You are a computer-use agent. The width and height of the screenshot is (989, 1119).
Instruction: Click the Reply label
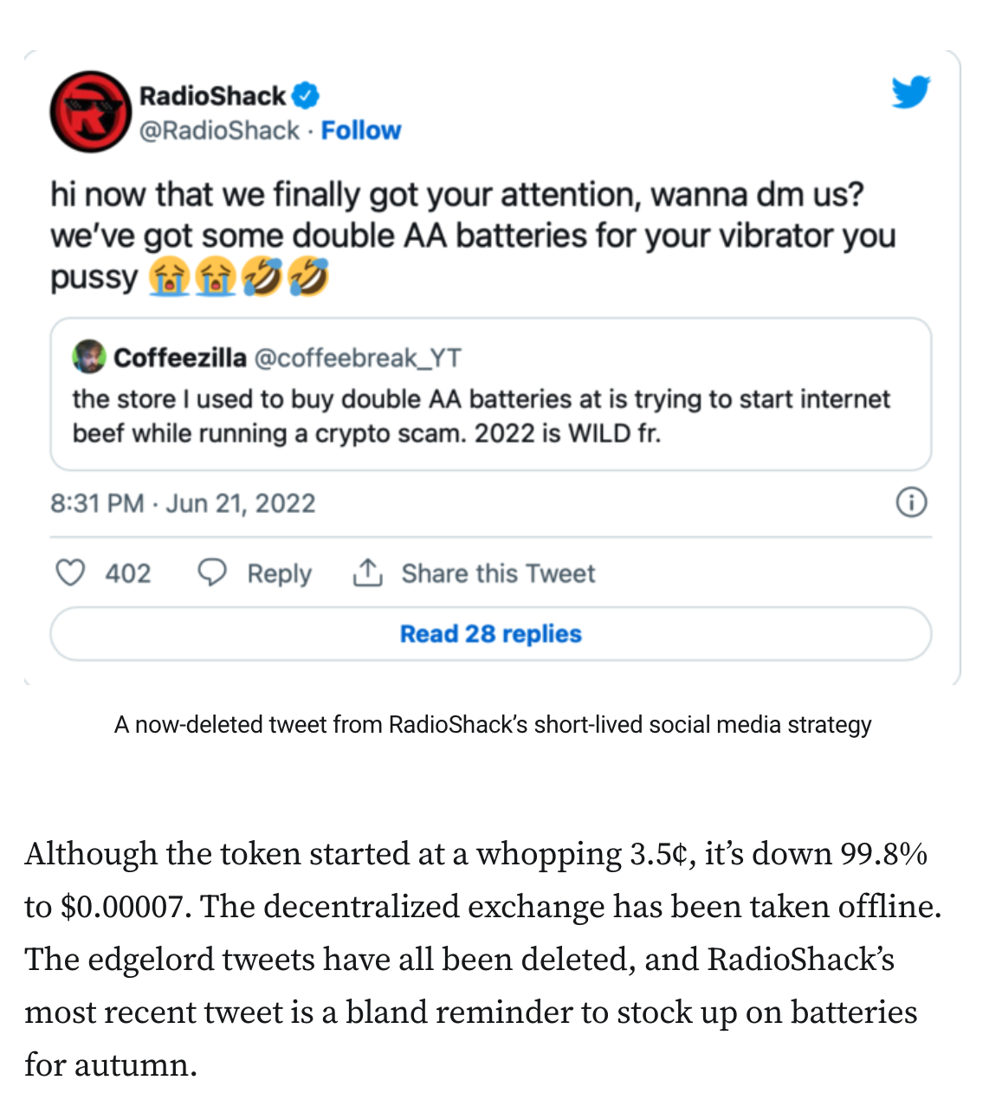(279, 573)
